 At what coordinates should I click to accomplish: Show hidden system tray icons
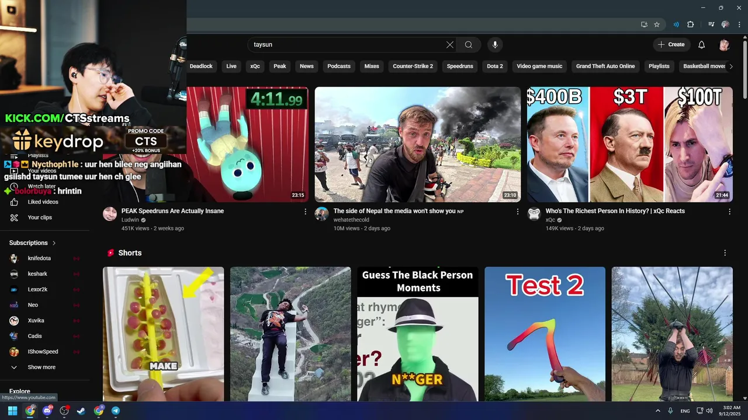658,411
